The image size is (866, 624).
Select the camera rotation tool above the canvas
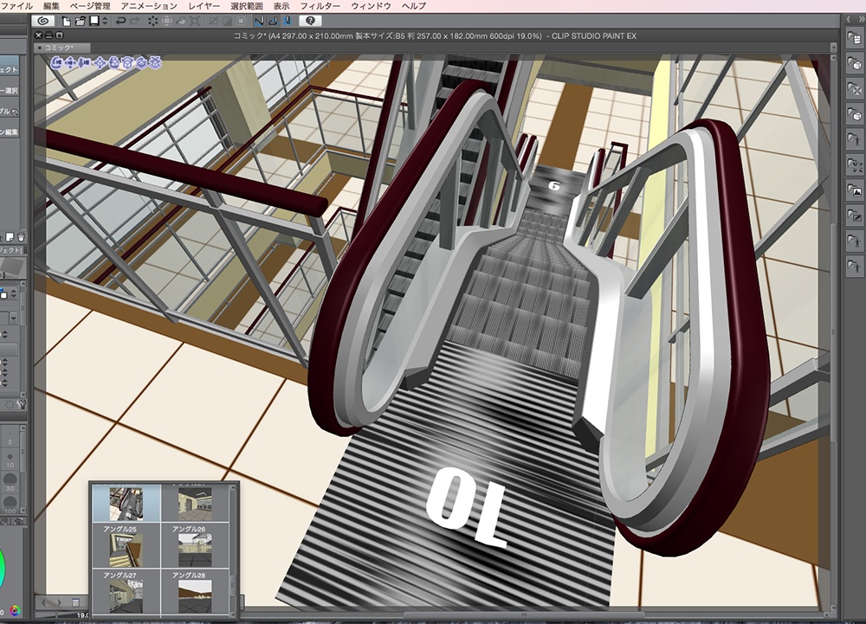pos(57,63)
